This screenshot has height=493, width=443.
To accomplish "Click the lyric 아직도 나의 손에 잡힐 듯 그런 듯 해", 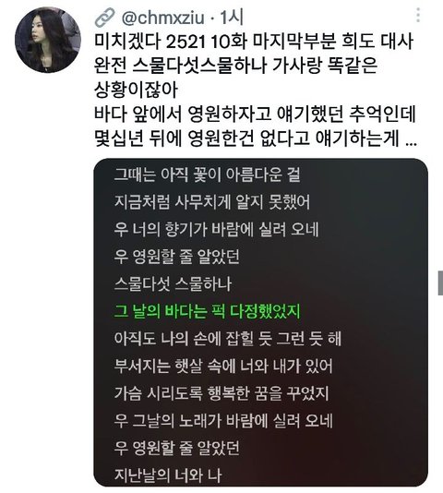I will 228,339.
